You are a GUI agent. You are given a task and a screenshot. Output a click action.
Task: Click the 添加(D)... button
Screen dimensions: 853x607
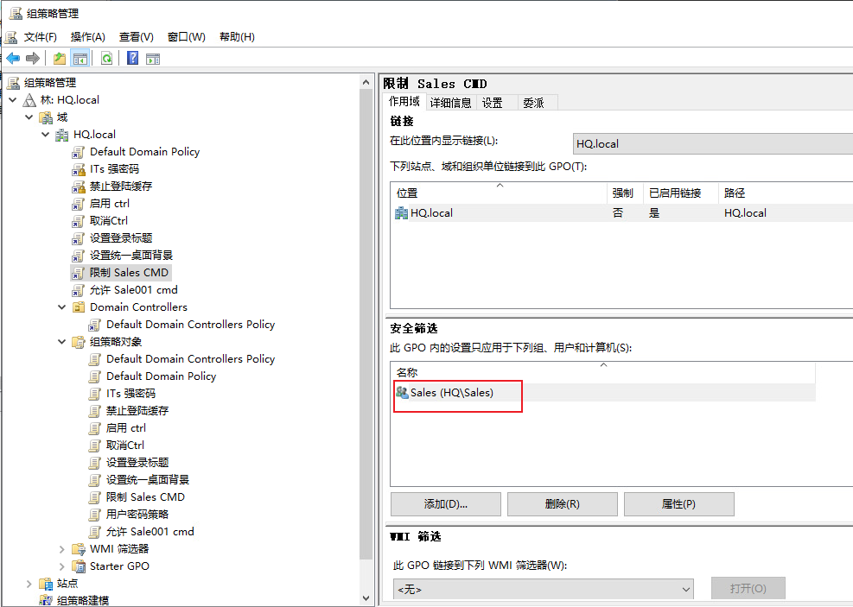[446, 504]
